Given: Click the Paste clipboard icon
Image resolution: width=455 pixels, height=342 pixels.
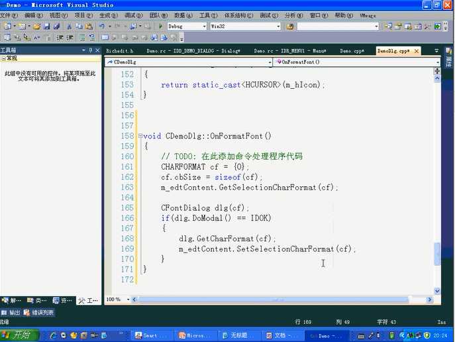Looking at the screenshot, I should pyautogui.click(x=89, y=27).
